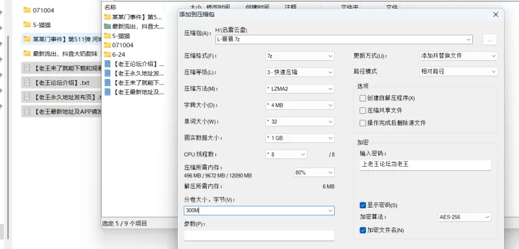
Task: Open 字典大小 dropdown showing 4 MB
Action: coord(300,105)
